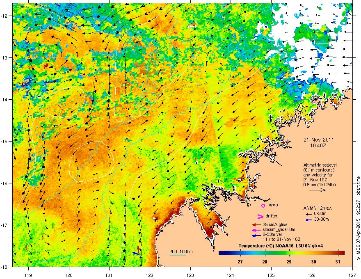Click the dark red 25 cm/s glide arrow

256,225
